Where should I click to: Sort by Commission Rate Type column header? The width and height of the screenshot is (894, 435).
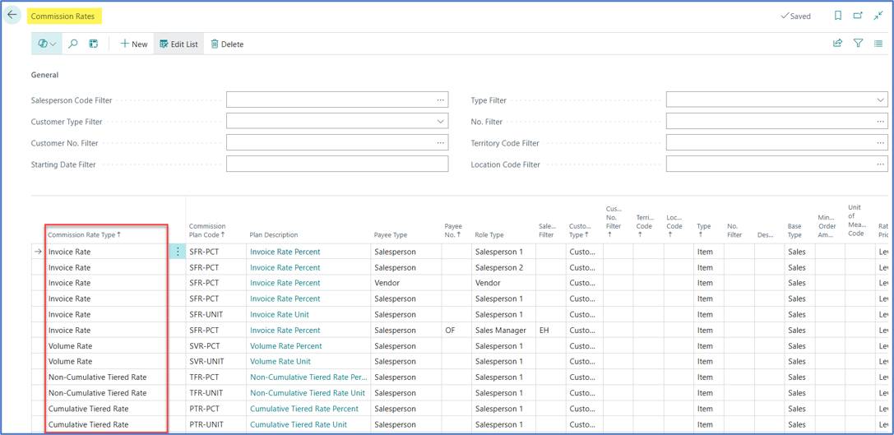point(85,234)
